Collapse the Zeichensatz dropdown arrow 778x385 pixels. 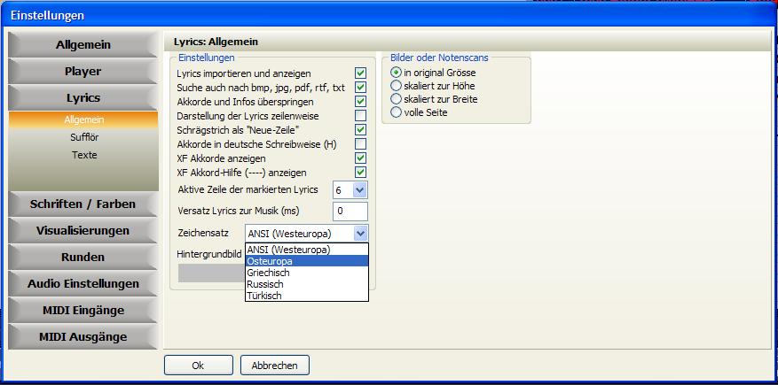(359, 234)
